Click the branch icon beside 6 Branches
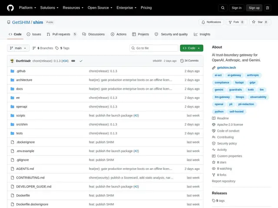This screenshot has width=278, height=208. click(x=34, y=48)
